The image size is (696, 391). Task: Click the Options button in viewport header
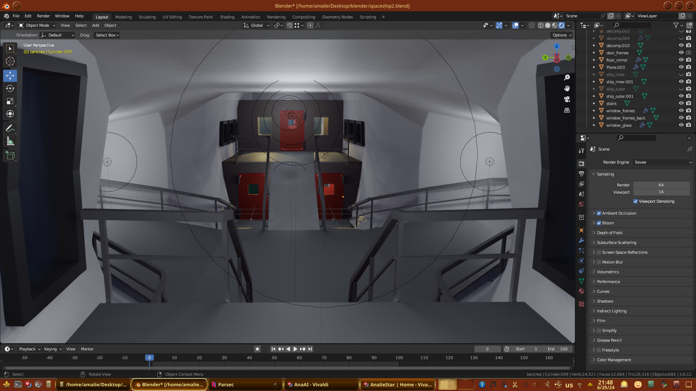pyautogui.click(x=562, y=35)
